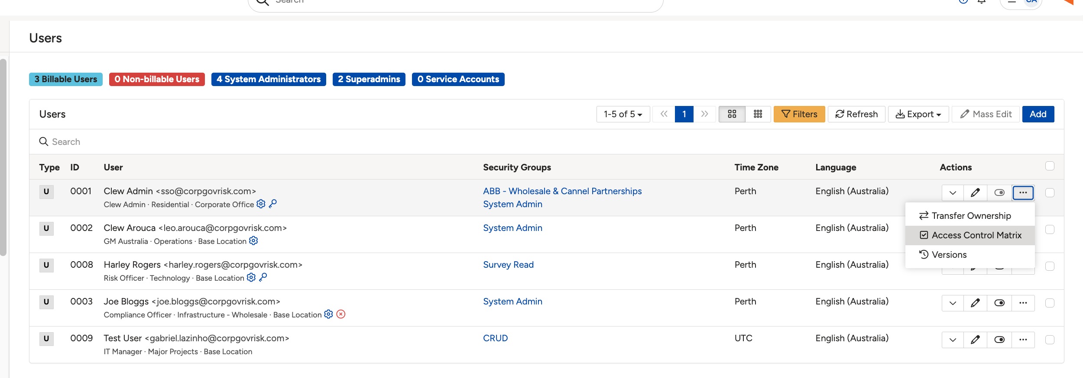The width and height of the screenshot is (1083, 378).
Task: Open the Export dropdown
Action: pyautogui.click(x=918, y=114)
